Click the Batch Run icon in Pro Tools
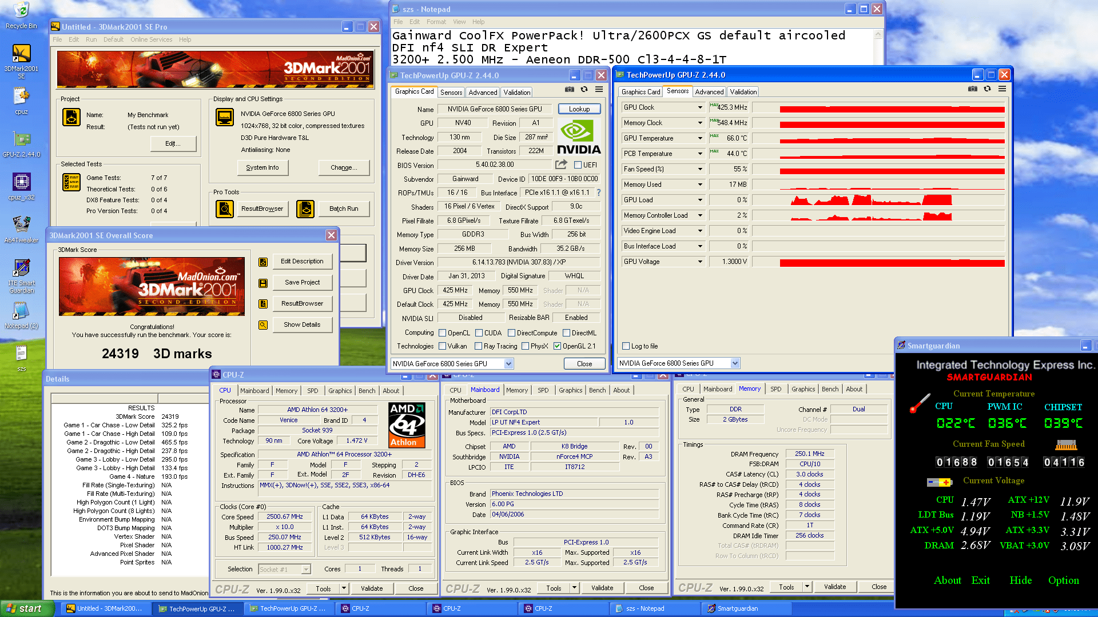 pos(305,209)
